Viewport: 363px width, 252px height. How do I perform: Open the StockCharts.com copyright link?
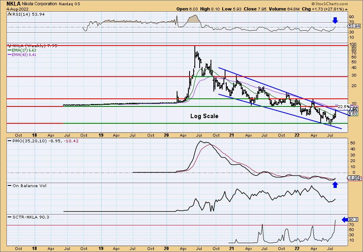[x=330, y=4]
